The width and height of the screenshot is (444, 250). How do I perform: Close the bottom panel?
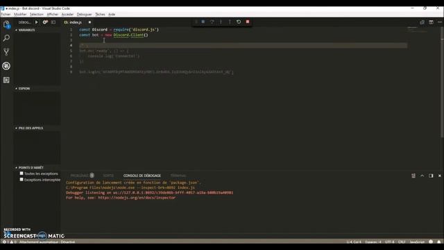pyautogui.click(x=440, y=176)
